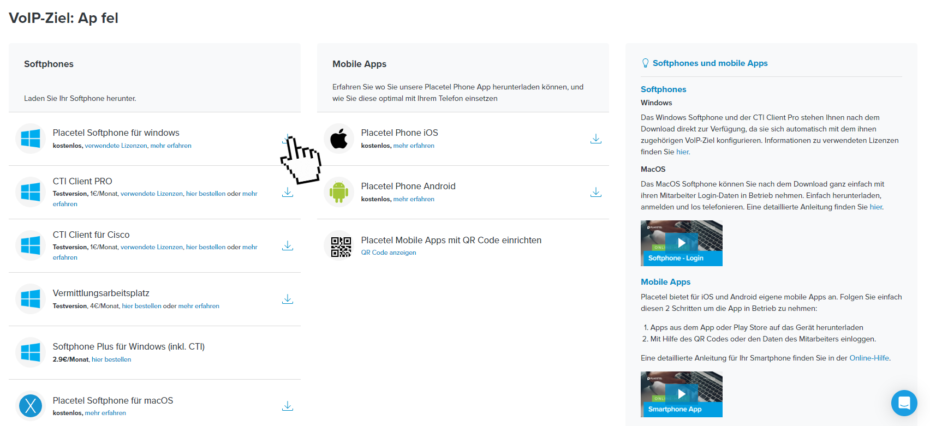
Task: Click 'Placetel Phone Android' title
Action: [408, 186]
